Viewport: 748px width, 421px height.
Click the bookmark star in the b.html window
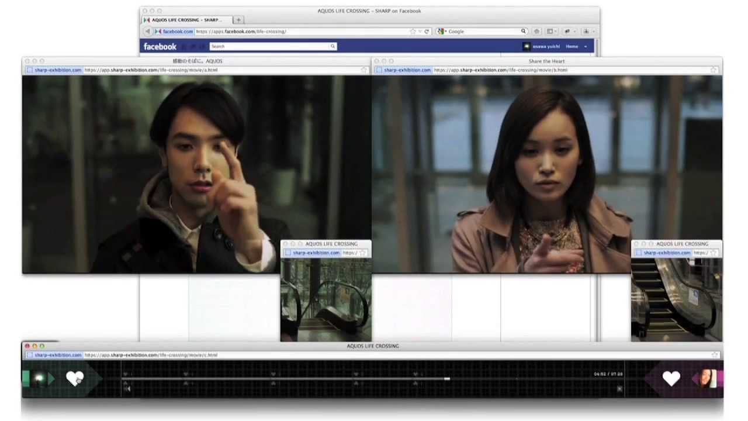[x=714, y=70]
